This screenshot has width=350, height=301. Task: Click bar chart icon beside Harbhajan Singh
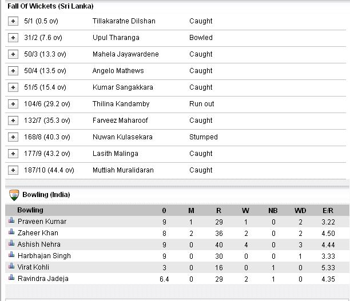11,255
